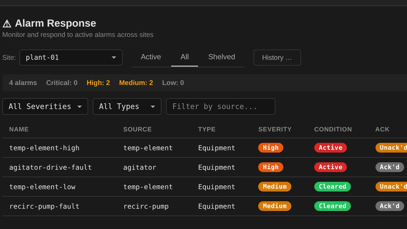Click the Alarm Response page heading

(56, 23)
